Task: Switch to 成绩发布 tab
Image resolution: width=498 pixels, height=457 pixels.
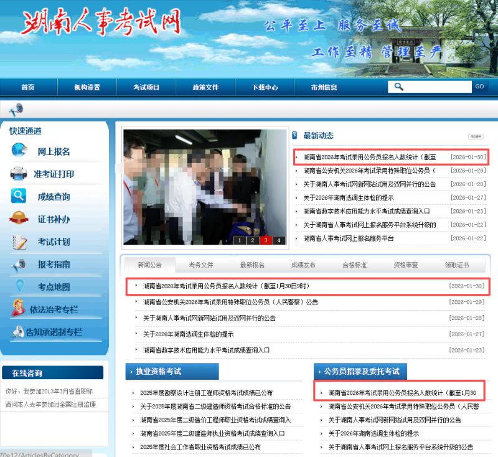Action: (303, 265)
